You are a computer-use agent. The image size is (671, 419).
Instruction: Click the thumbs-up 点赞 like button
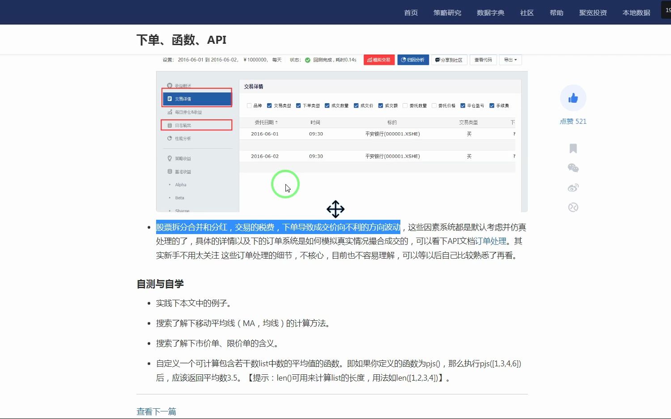[573, 98]
